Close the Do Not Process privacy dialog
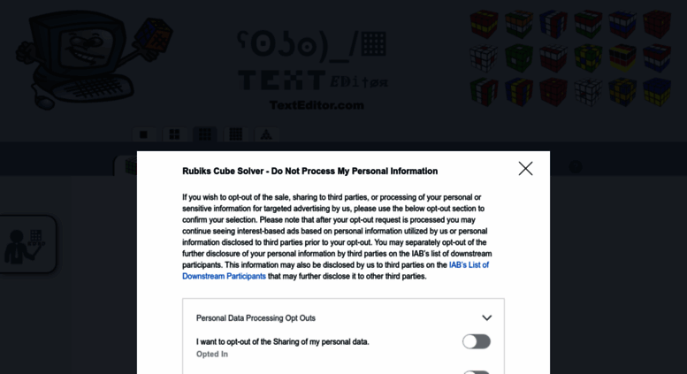Viewport: 687px width, 374px height. (x=525, y=168)
